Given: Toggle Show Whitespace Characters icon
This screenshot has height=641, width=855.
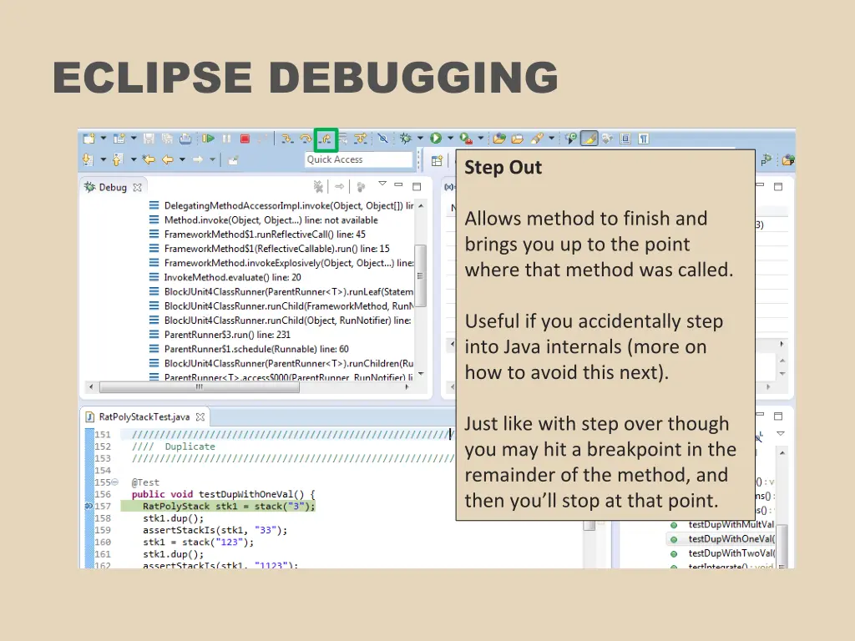Looking at the screenshot, I should click(642, 138).
